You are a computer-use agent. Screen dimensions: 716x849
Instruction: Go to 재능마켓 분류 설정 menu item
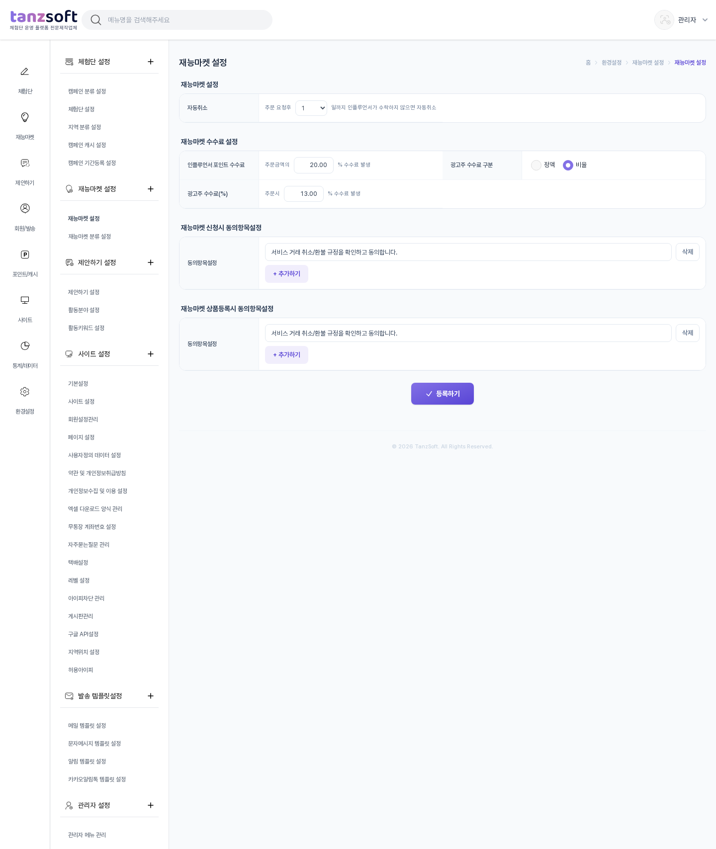(89, 237)
